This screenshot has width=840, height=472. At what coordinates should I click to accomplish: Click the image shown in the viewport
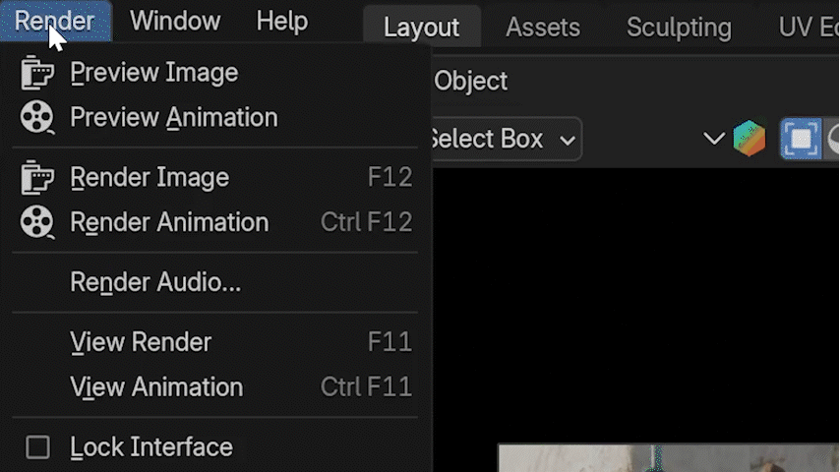point(669,458)
